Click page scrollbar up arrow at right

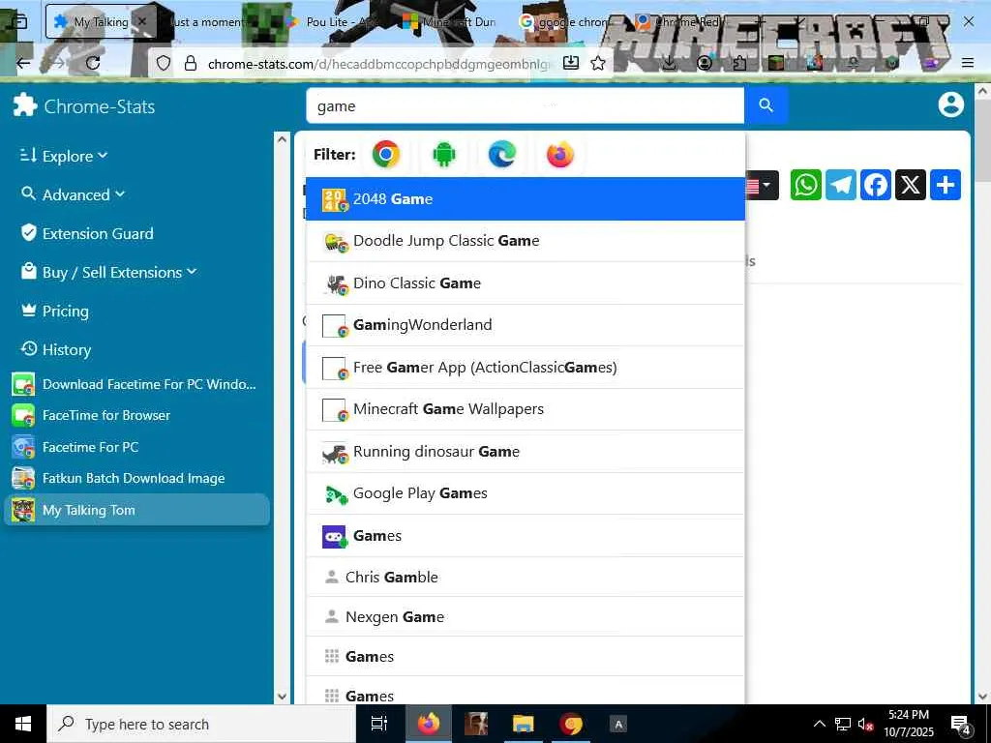click(983, 92)
